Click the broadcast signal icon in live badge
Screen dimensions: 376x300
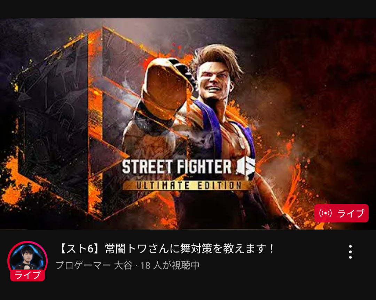point(326,213)
